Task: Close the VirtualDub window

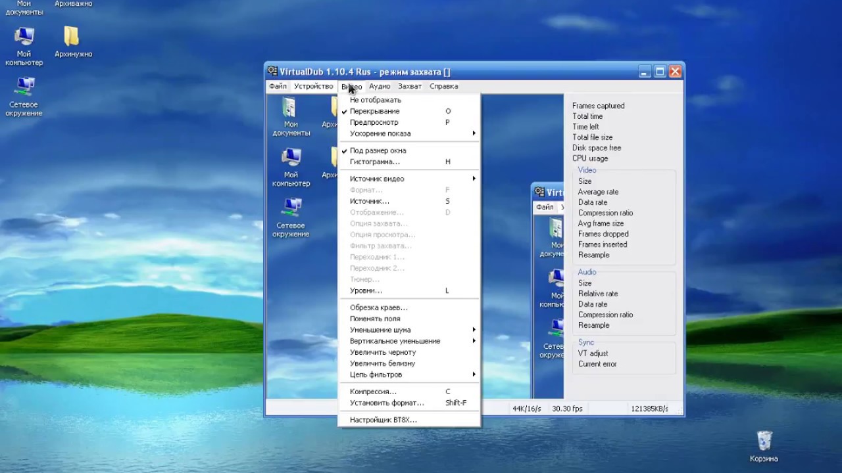Action: pyautogui.click(x=675, y=72)
